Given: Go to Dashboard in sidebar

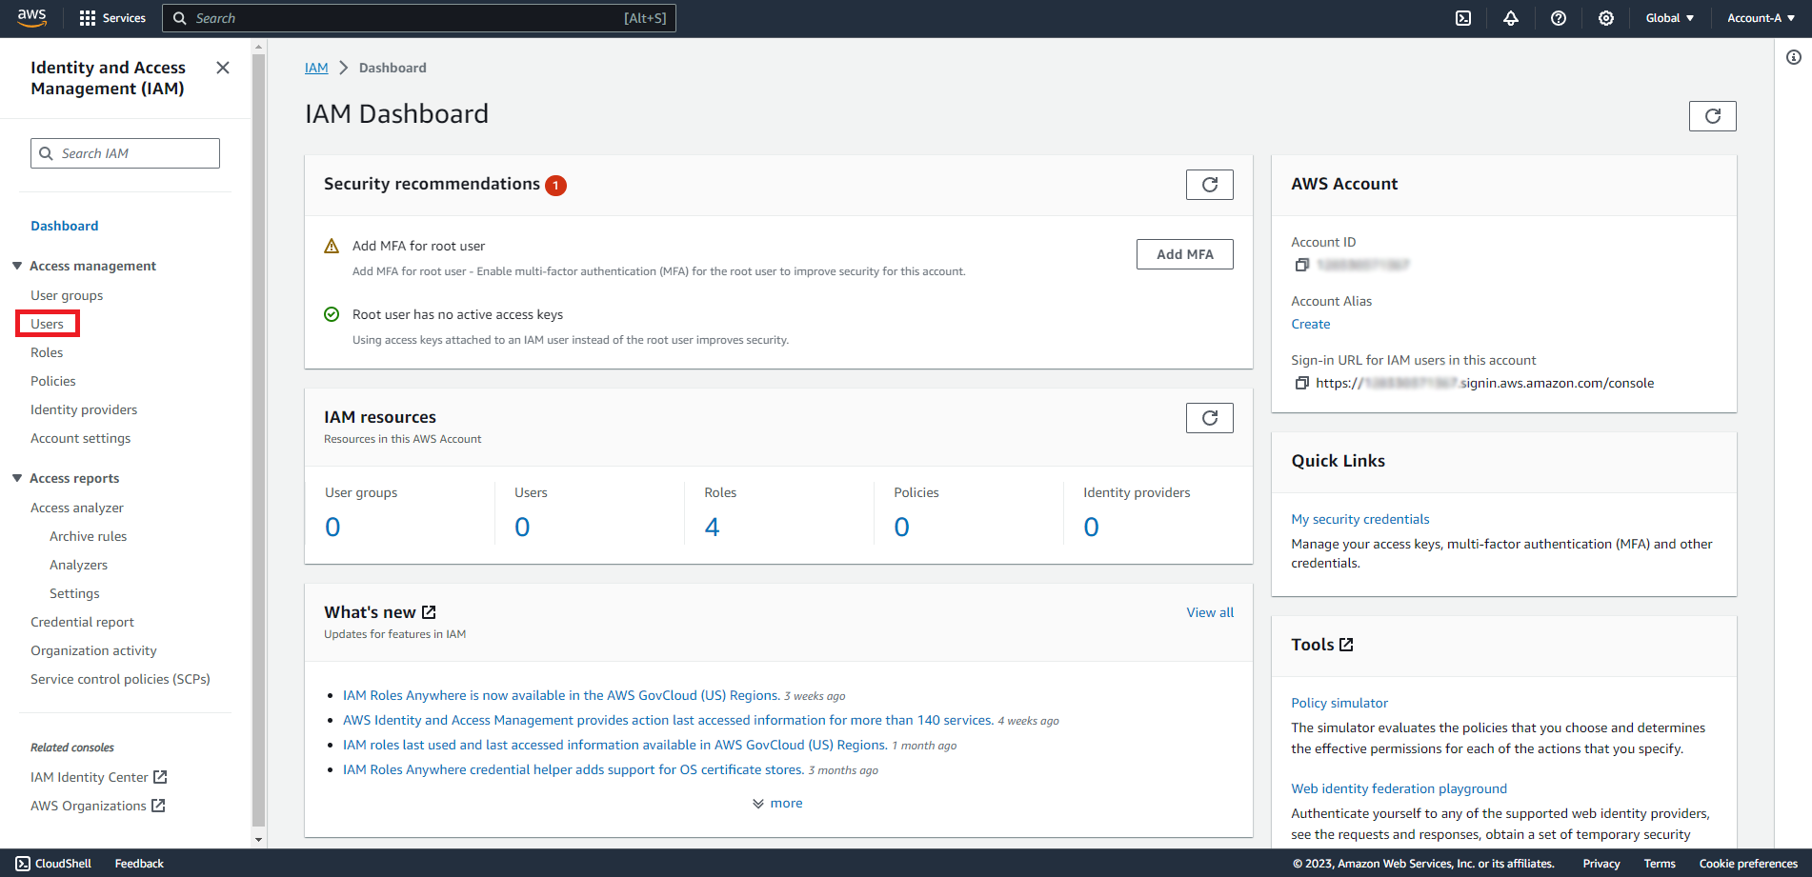Looking at the screenshot, I should 65,226.
